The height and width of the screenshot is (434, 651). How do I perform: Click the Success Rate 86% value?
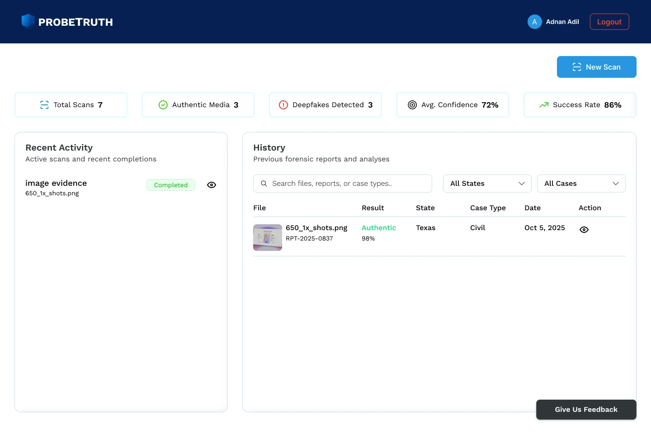click(613, 105)
